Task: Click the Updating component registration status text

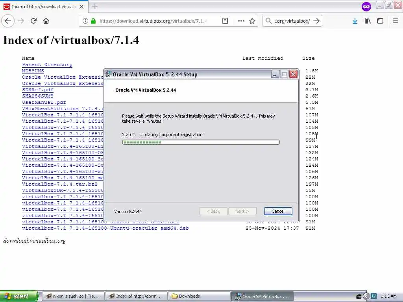Action: point(172,134)
